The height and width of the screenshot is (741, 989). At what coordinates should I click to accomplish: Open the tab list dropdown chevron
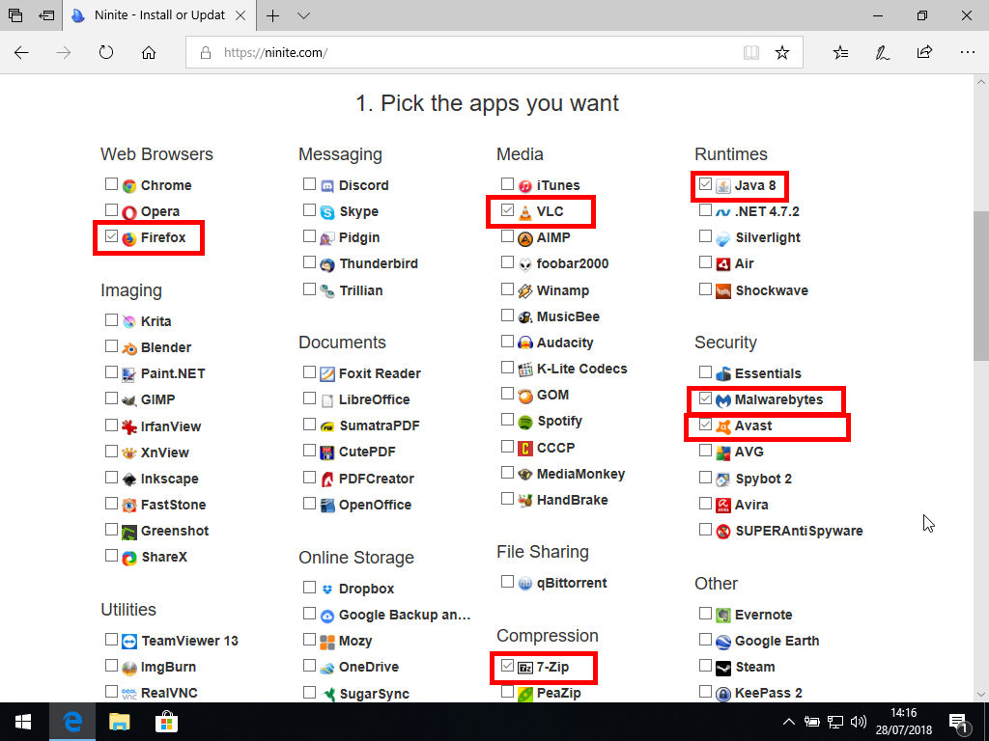tap(304, 15)
